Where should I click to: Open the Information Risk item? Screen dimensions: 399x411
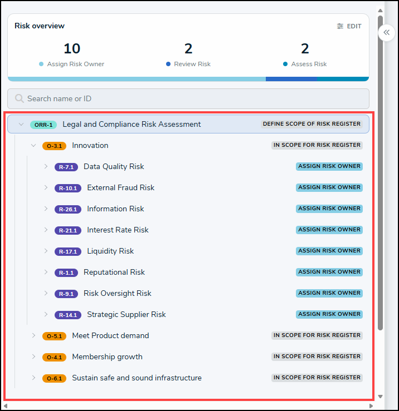[x=115, y=209]
